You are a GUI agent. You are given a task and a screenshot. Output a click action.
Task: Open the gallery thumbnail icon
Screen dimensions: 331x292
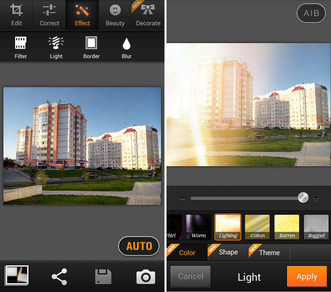pos(17,275)
